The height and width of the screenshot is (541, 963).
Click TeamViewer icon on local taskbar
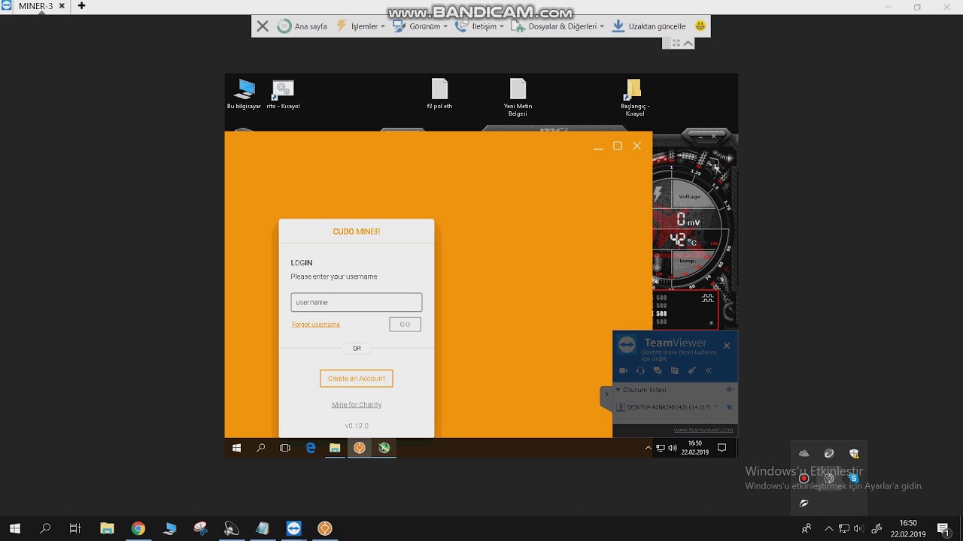[293, 528]
